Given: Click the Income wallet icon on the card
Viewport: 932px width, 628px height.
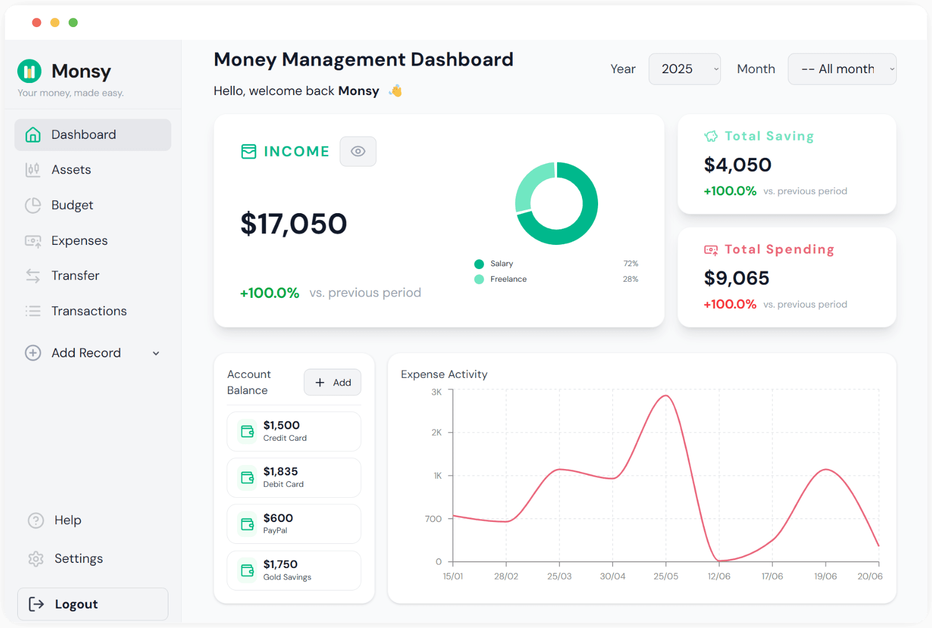Looking at the screenshot, I should pos(249,151).
